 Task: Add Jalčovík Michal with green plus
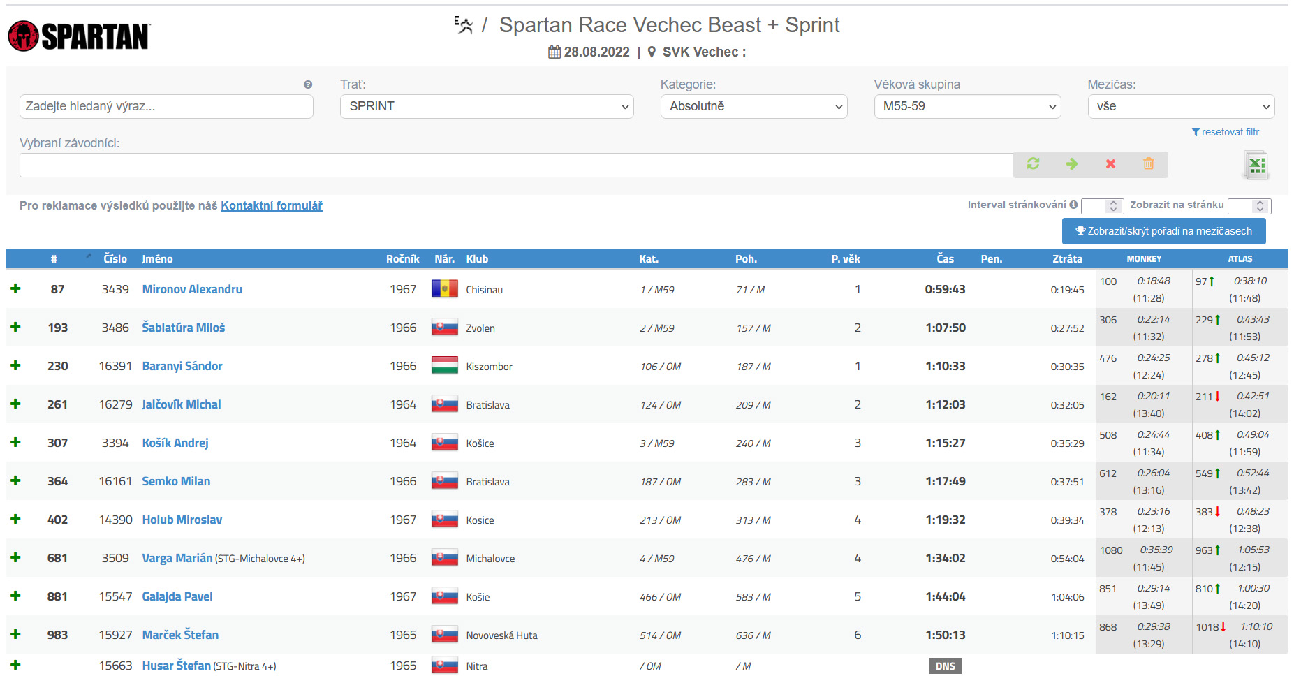coord(15,404)
